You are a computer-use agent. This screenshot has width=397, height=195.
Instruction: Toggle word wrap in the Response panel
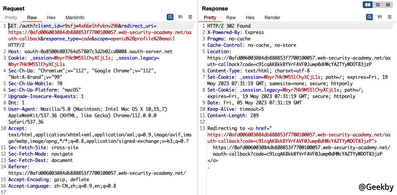[x=369, y=17]
